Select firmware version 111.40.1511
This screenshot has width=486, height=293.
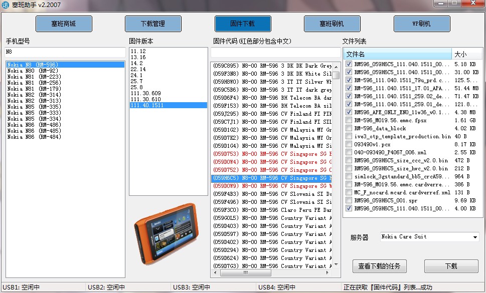click(169, 105)
